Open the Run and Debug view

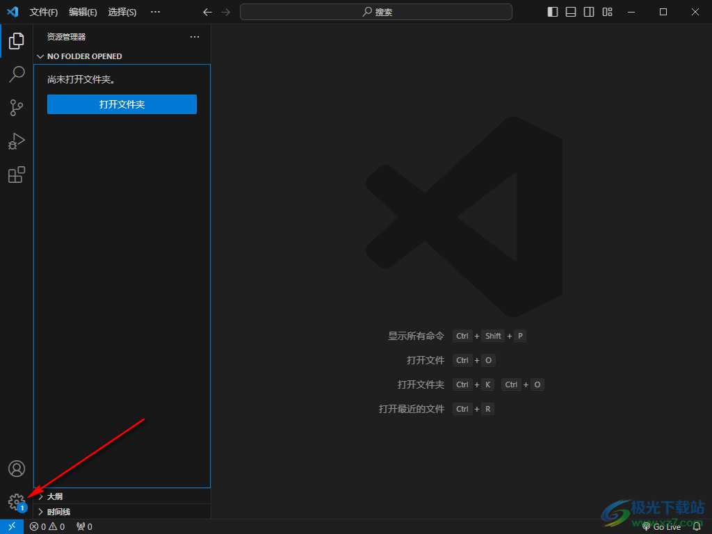tap(17, 141)
